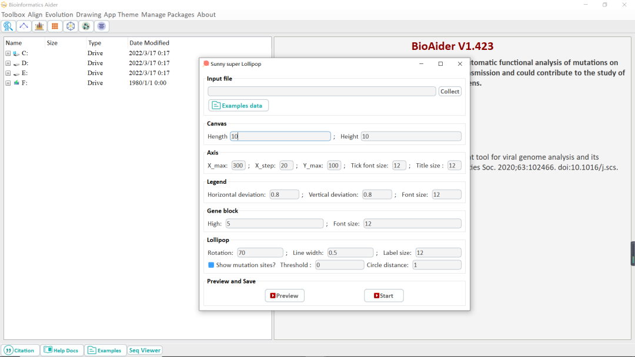
Task: Open the About menu
Action: (x=206, y=15)
